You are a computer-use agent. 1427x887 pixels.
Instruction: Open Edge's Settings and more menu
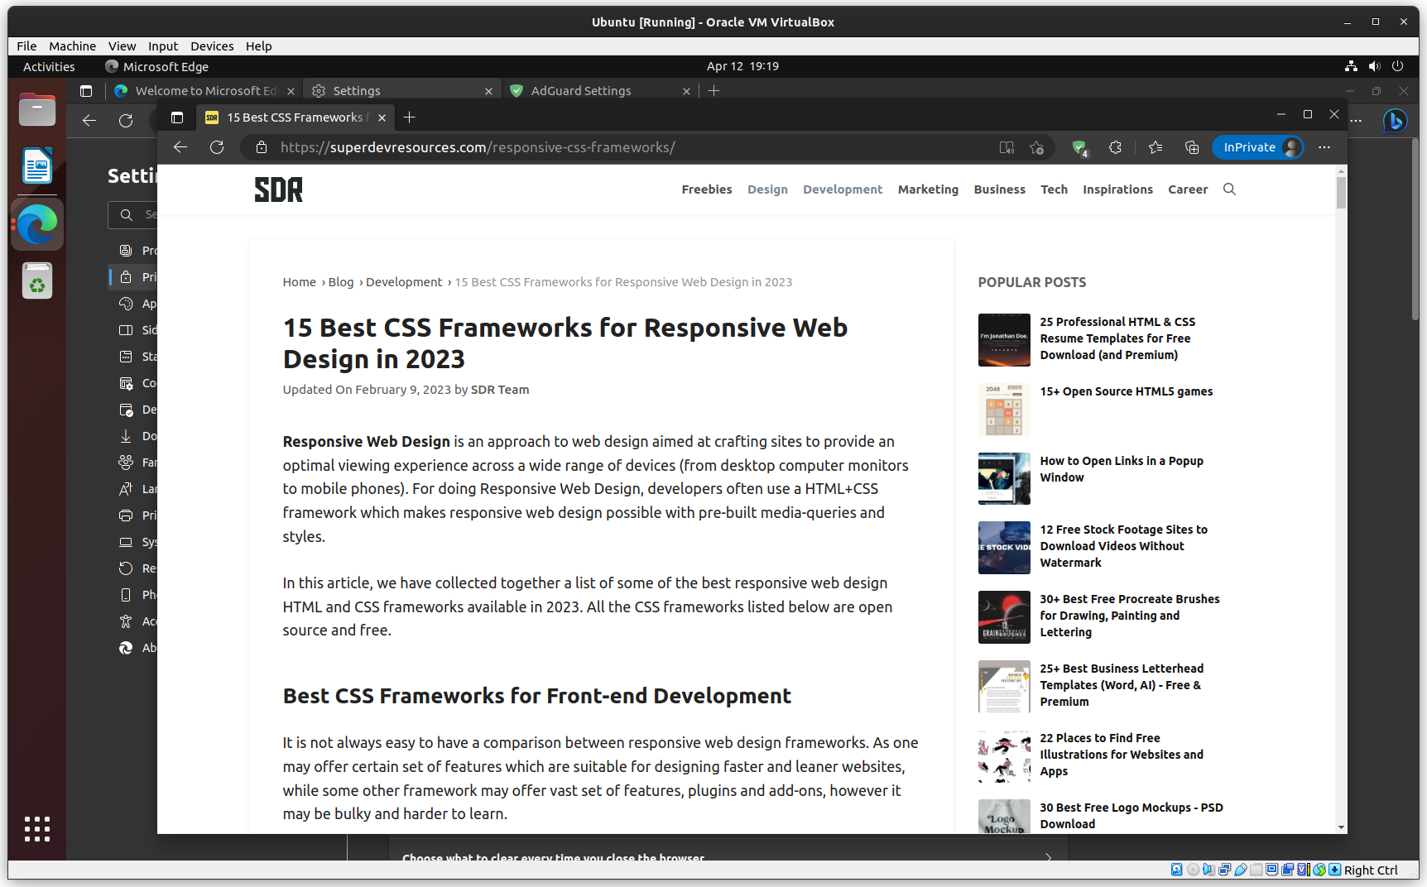point(1324,147)
